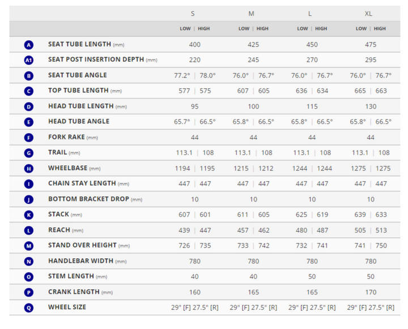Viewport: 408px width, 329px height.
Task: Select the S size column header
Action: click(193, 14)
